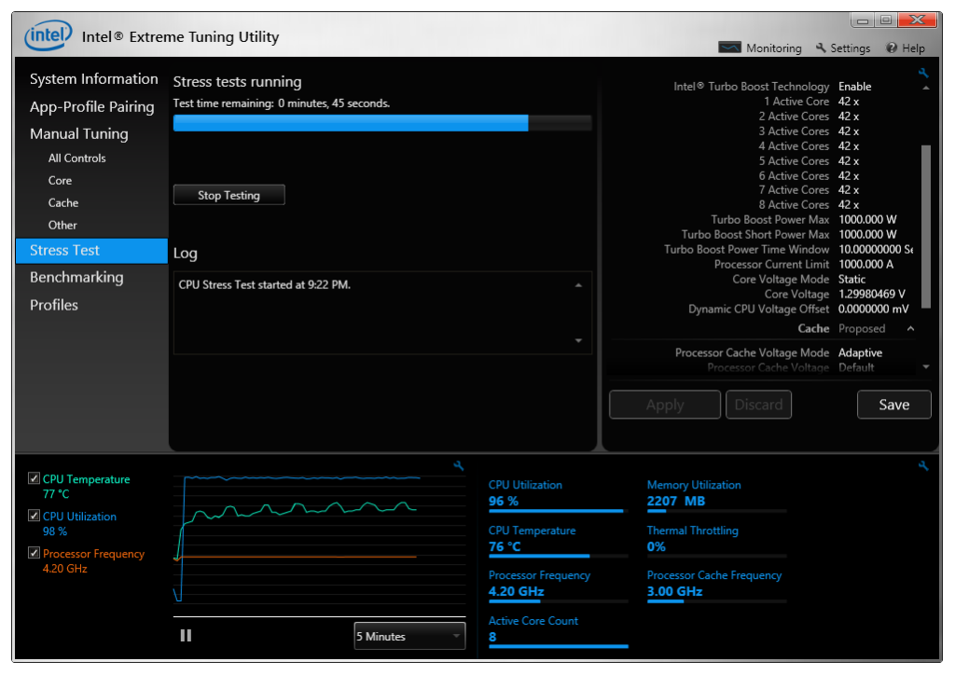Select Core under Manual Tuning

point(60,180)
